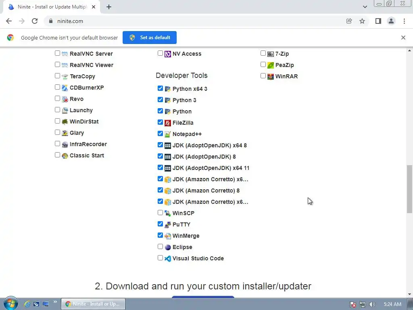This screenshot has width=413, height=310.
Task: Open Chrome's side panel icon
Action: (x=378, y=21)
